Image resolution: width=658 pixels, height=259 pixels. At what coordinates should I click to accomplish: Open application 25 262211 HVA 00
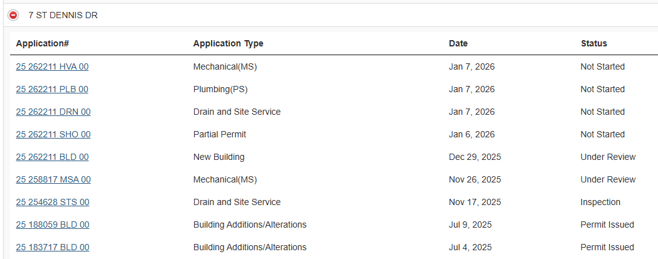52,66
